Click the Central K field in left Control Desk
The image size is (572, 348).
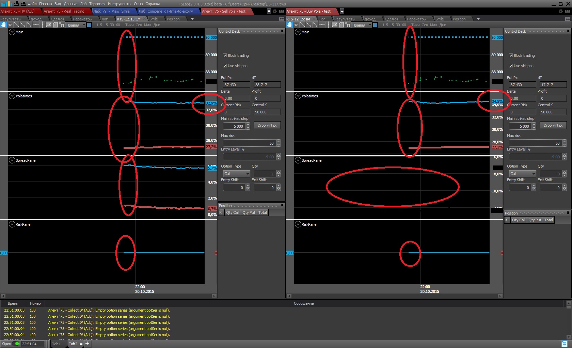pos(267,112)
